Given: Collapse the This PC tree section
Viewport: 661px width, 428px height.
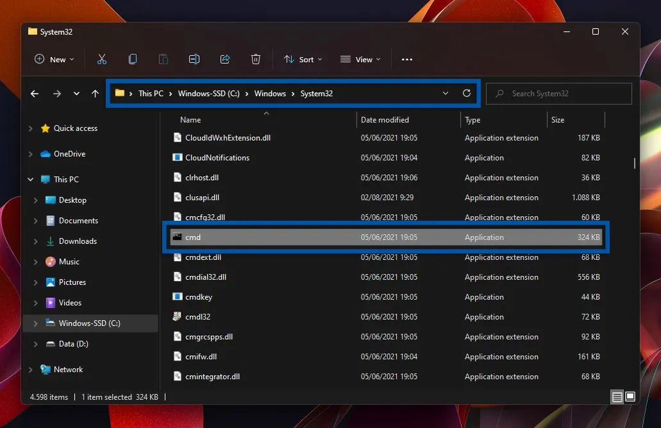Looking at the screenshot, I should [x=29, y=179].
